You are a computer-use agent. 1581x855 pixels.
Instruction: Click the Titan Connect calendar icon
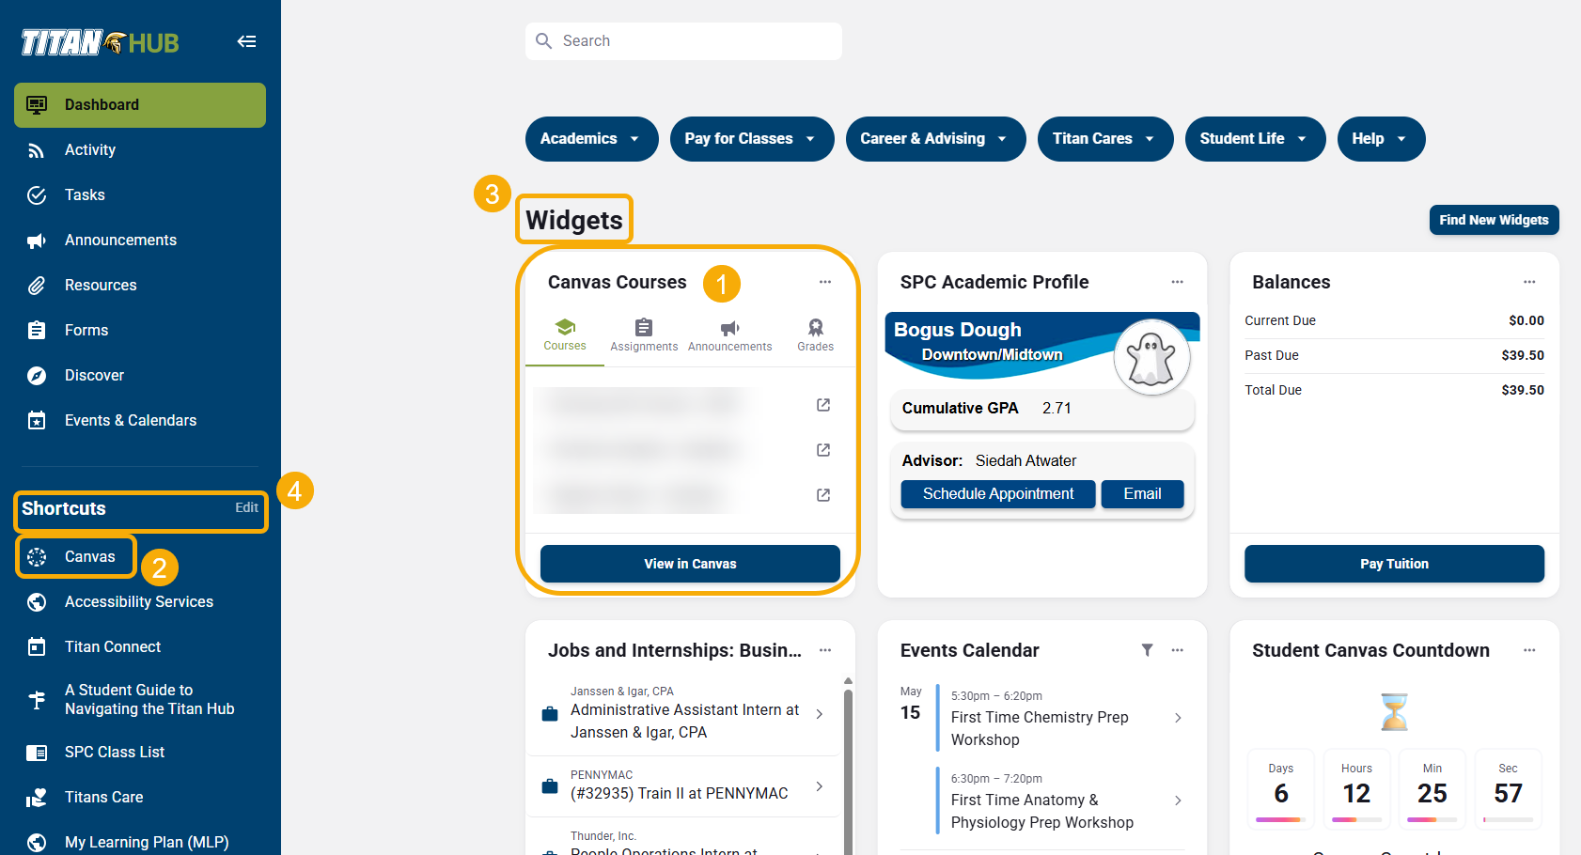pyautogui.click(x=37, y=646)
